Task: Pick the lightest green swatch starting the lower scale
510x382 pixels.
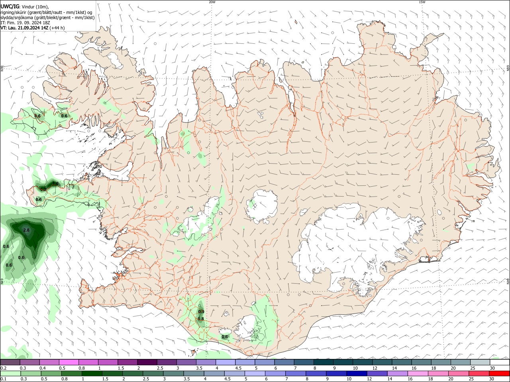Action: pos(10,373)
